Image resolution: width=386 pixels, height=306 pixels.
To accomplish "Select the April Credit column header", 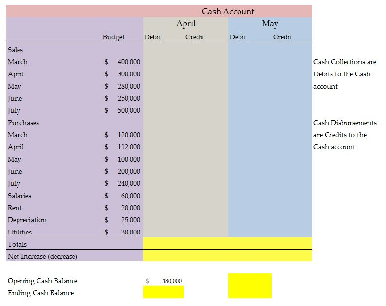I will (x=195, y=37).
